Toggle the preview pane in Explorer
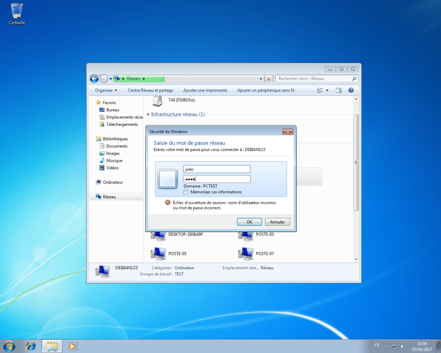 (338, 90)
